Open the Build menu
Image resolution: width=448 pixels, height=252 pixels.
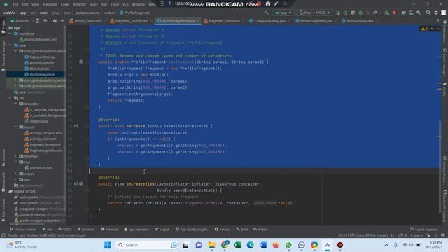tap(93, 5)
